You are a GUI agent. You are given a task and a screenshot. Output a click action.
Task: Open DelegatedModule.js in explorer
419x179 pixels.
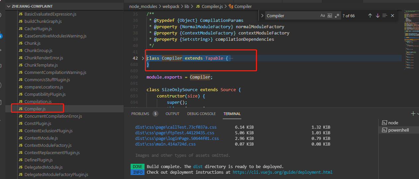point(43,167)
